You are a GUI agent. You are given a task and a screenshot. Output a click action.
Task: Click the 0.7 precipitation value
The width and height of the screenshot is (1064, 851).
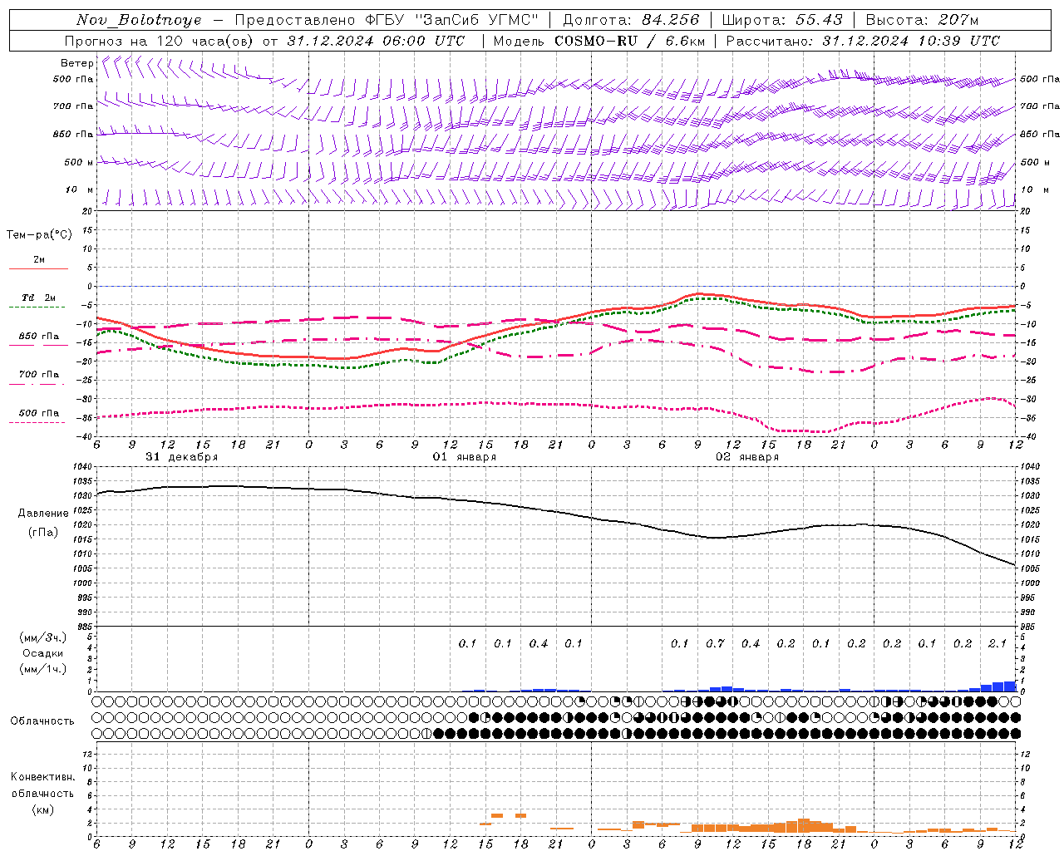click(x=715, y=643)
